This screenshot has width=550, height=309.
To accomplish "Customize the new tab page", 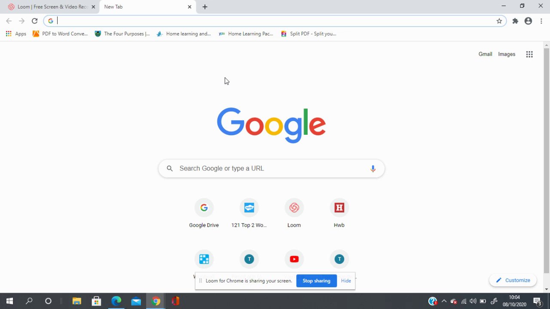I will [513, 280].
